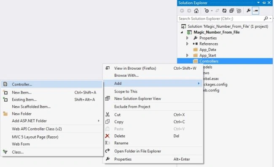Select the App_Start folder
This screenshot has height=167, width=274.
point(207,55)
